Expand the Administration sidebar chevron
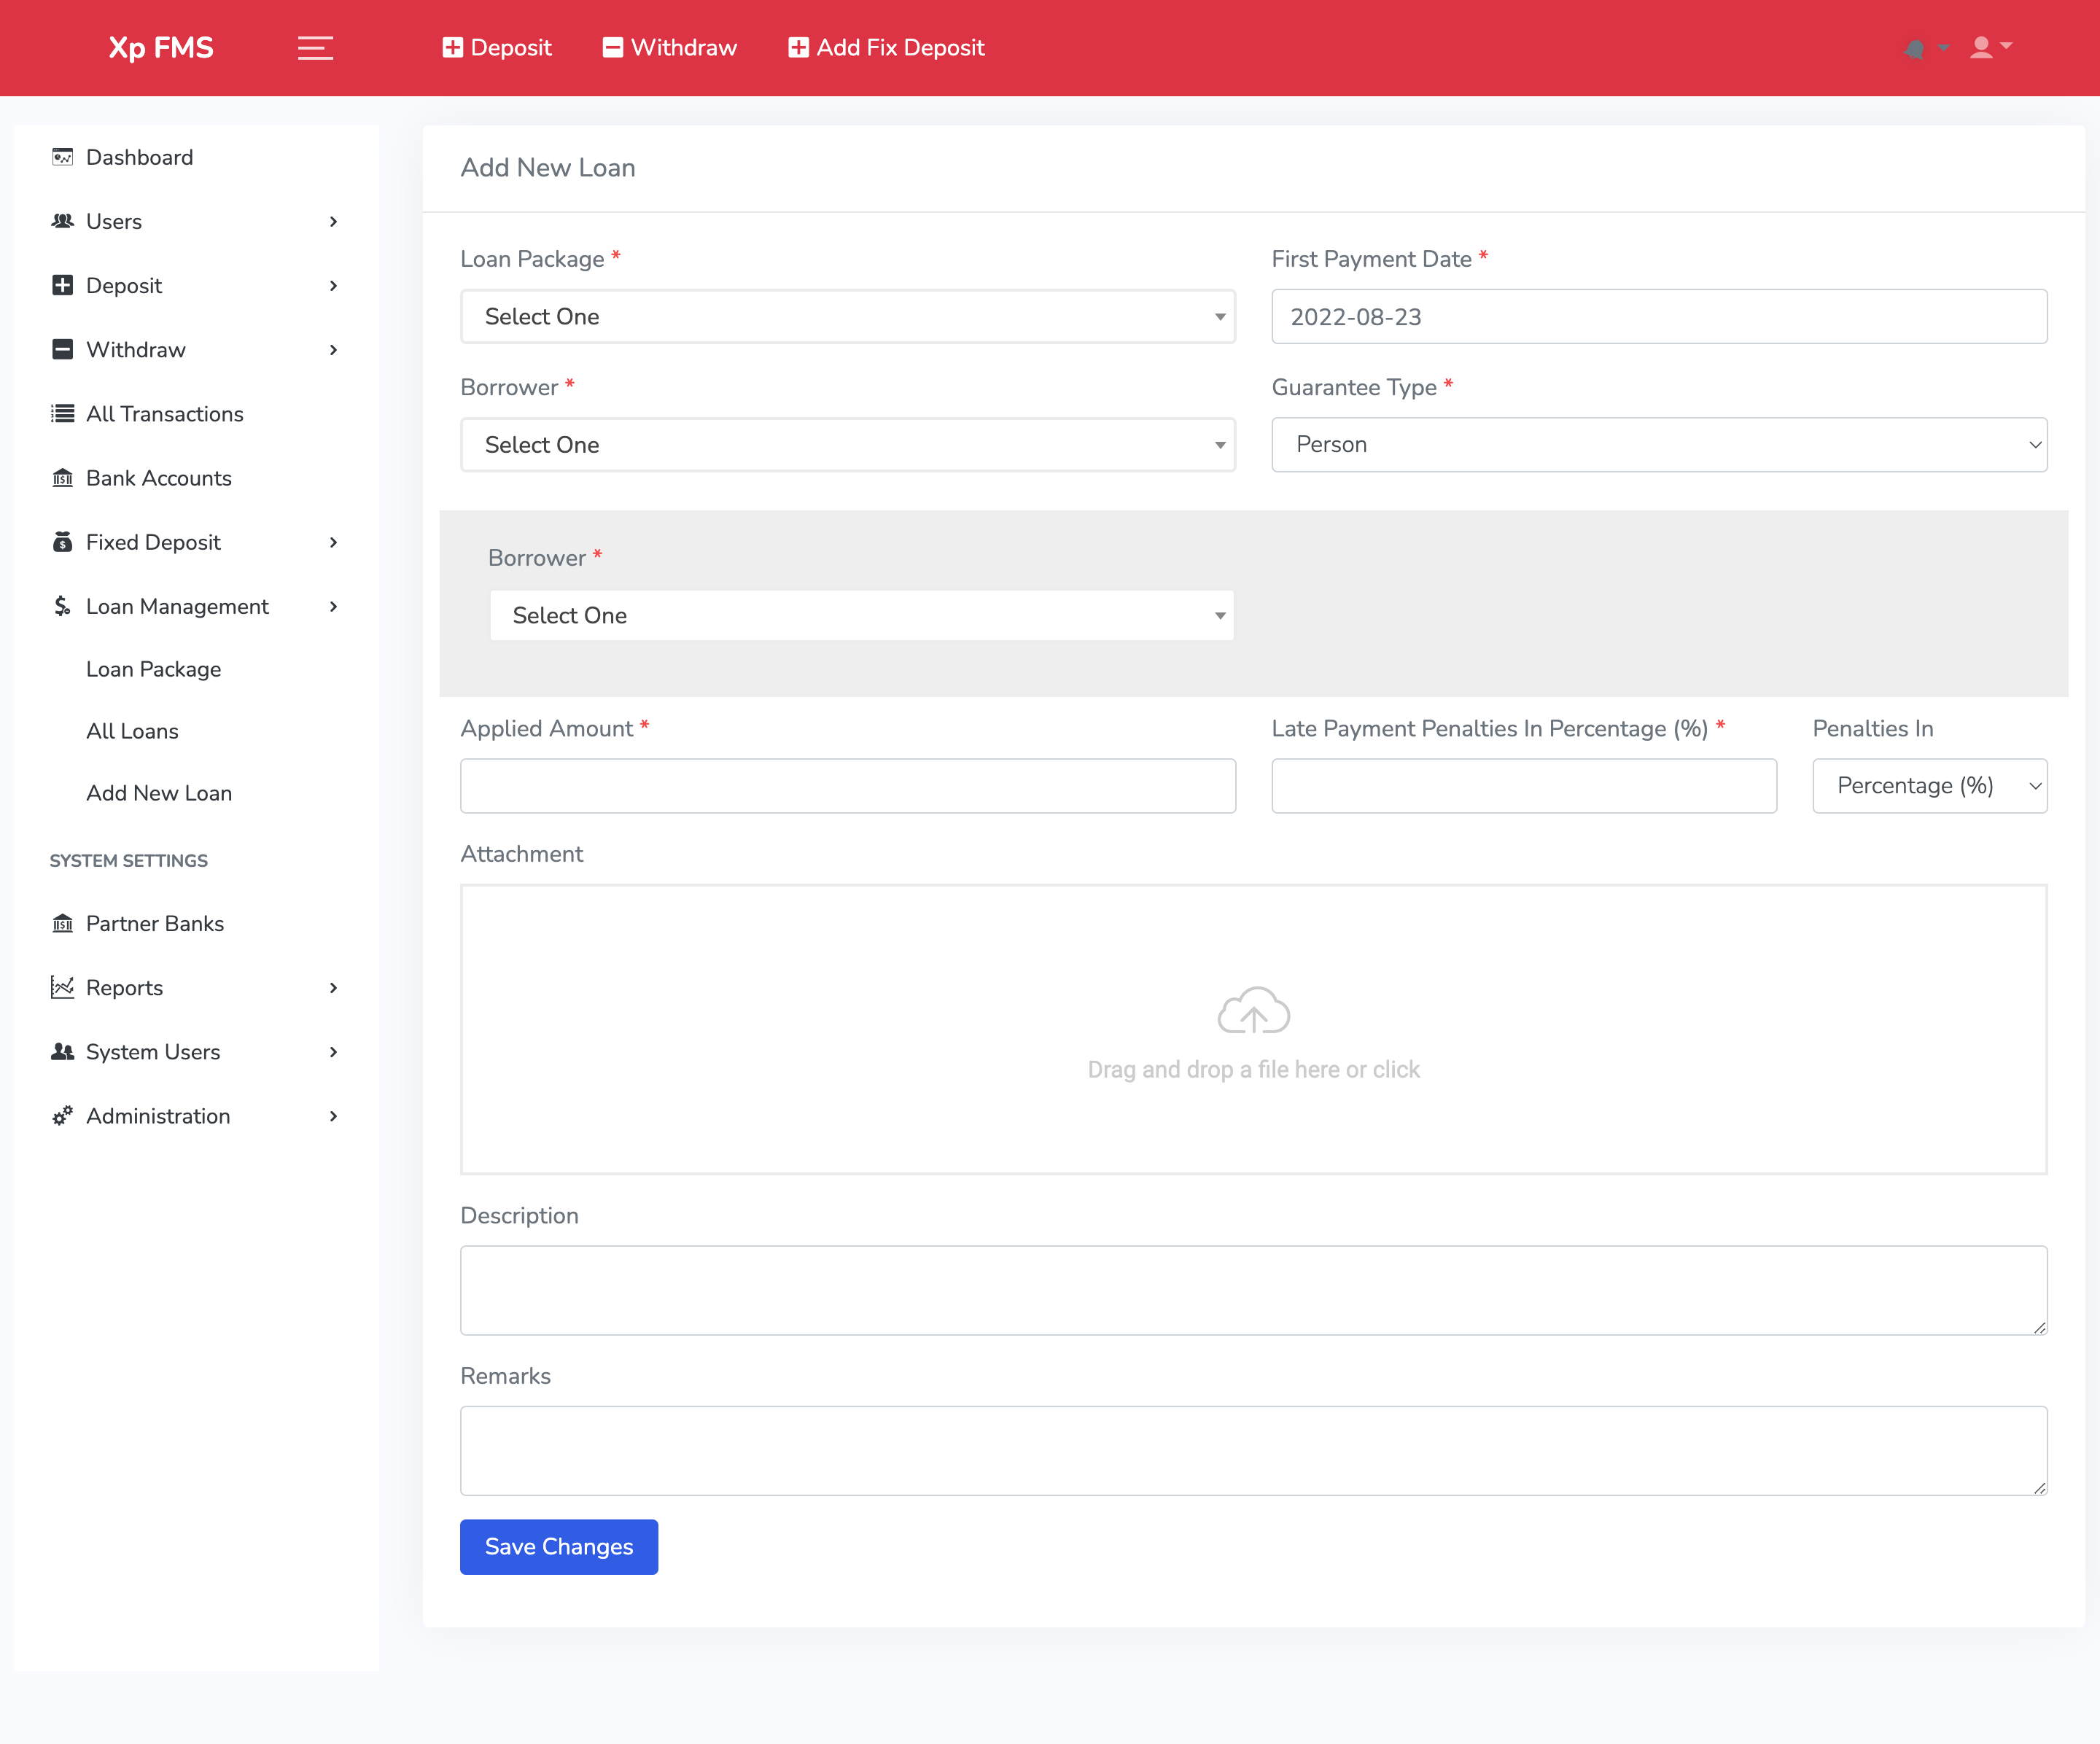The width and height of the screenshot is (2100, 1744). pyautogui.click(x=333, y=1116)
